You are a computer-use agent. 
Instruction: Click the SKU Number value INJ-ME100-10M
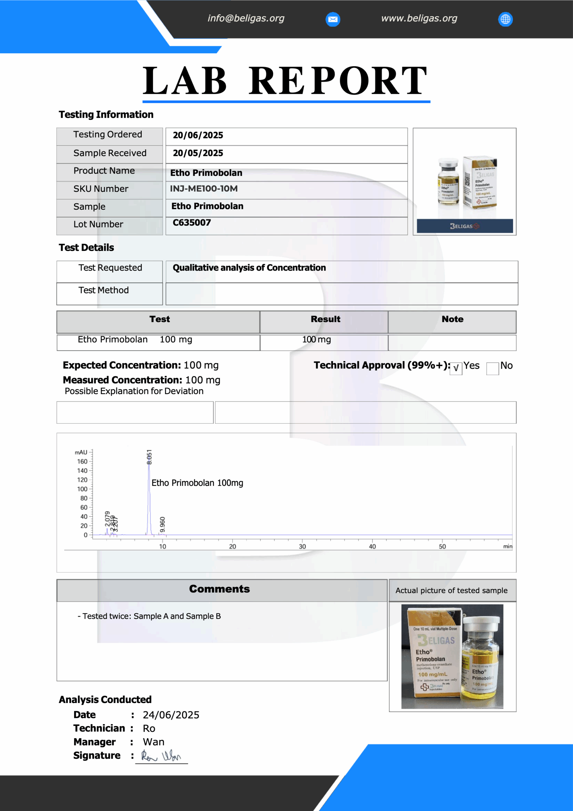point(204,188)
